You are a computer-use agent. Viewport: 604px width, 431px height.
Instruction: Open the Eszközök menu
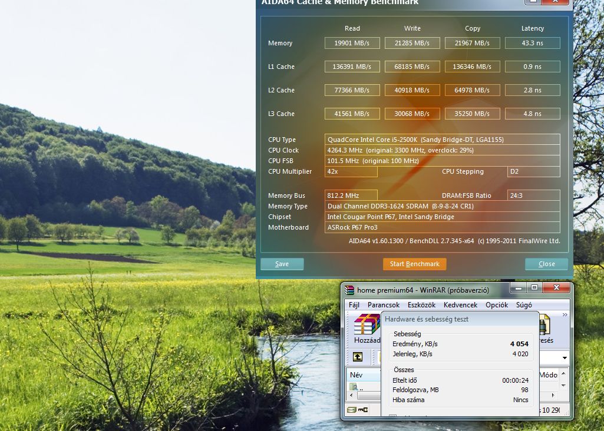point(421,305)
